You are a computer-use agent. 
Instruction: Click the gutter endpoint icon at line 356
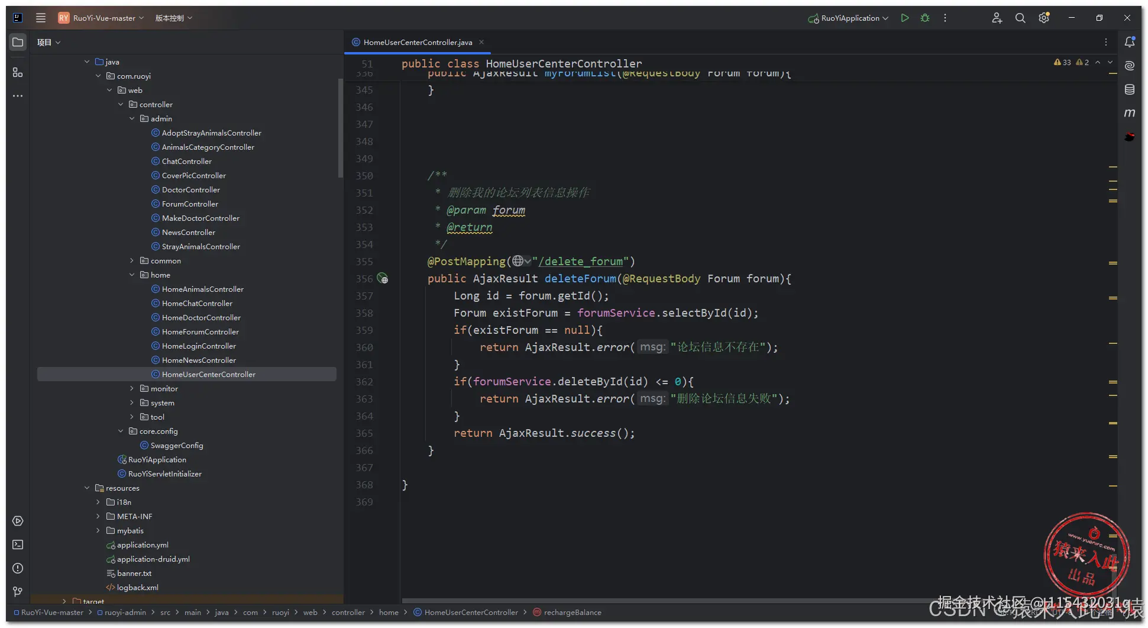(x=383, y=279)
